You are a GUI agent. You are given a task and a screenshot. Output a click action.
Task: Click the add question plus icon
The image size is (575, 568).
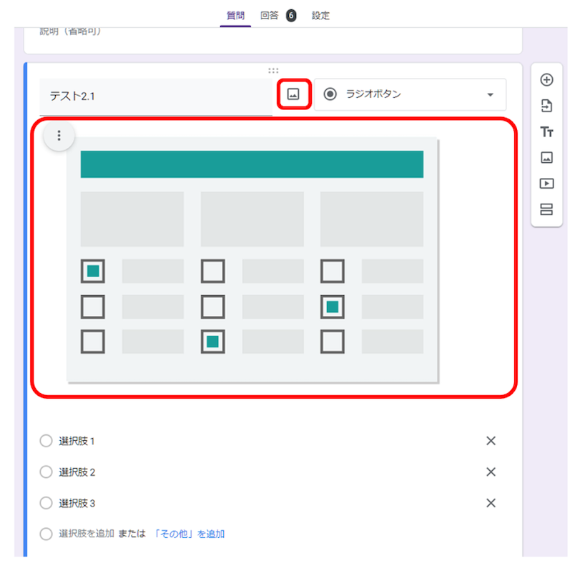[x=546, y=80]
